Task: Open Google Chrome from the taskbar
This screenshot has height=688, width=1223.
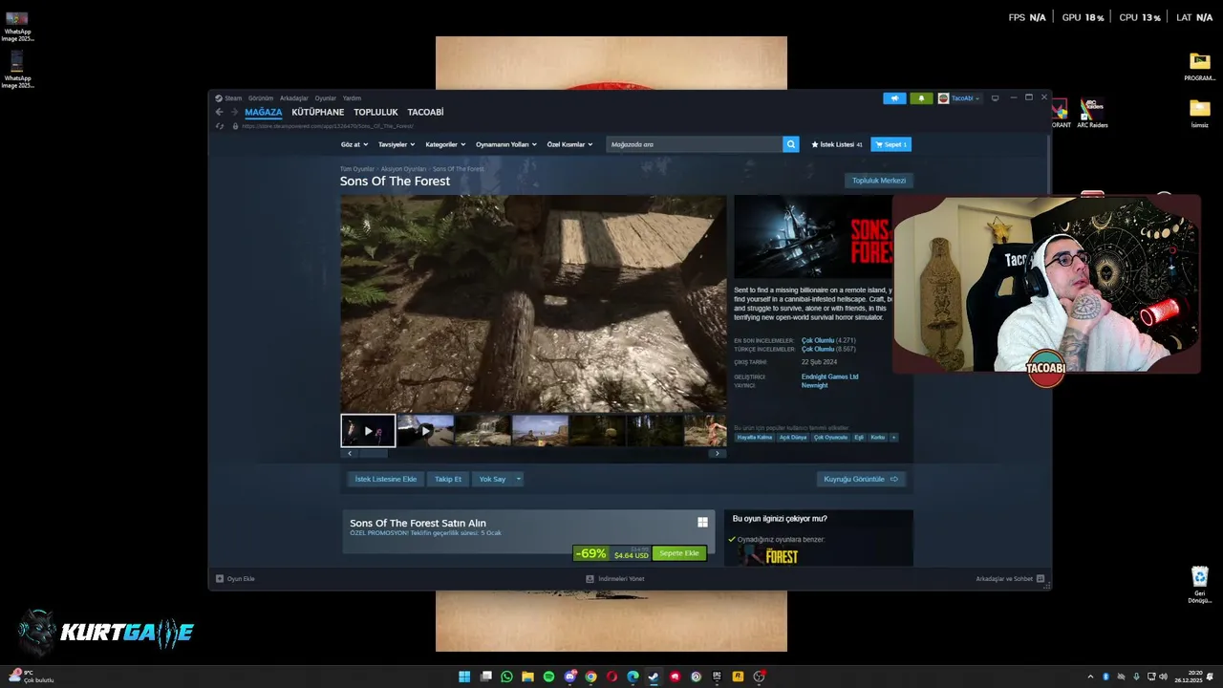Action: click(x=591, y=677)
